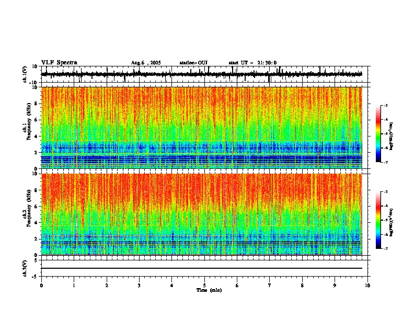414x320 pixels.
Task: Select the date text "Aug.6 , 2025"
Action: pyautogui.click(x=146, y=63)
